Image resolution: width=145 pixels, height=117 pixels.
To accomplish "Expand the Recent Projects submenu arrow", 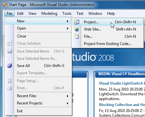I will pos(68,103).
